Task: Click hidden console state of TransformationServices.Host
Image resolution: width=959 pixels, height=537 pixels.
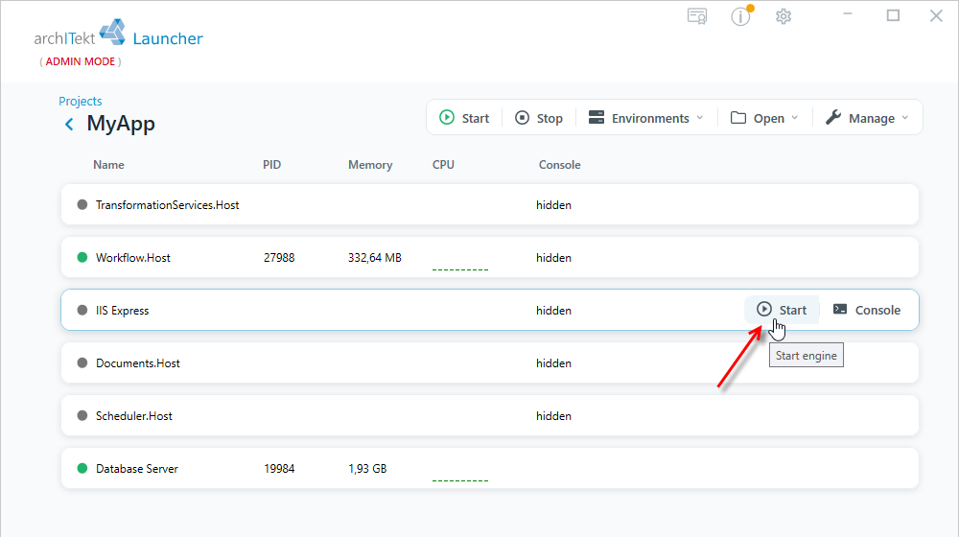Action: coord(553,205)
